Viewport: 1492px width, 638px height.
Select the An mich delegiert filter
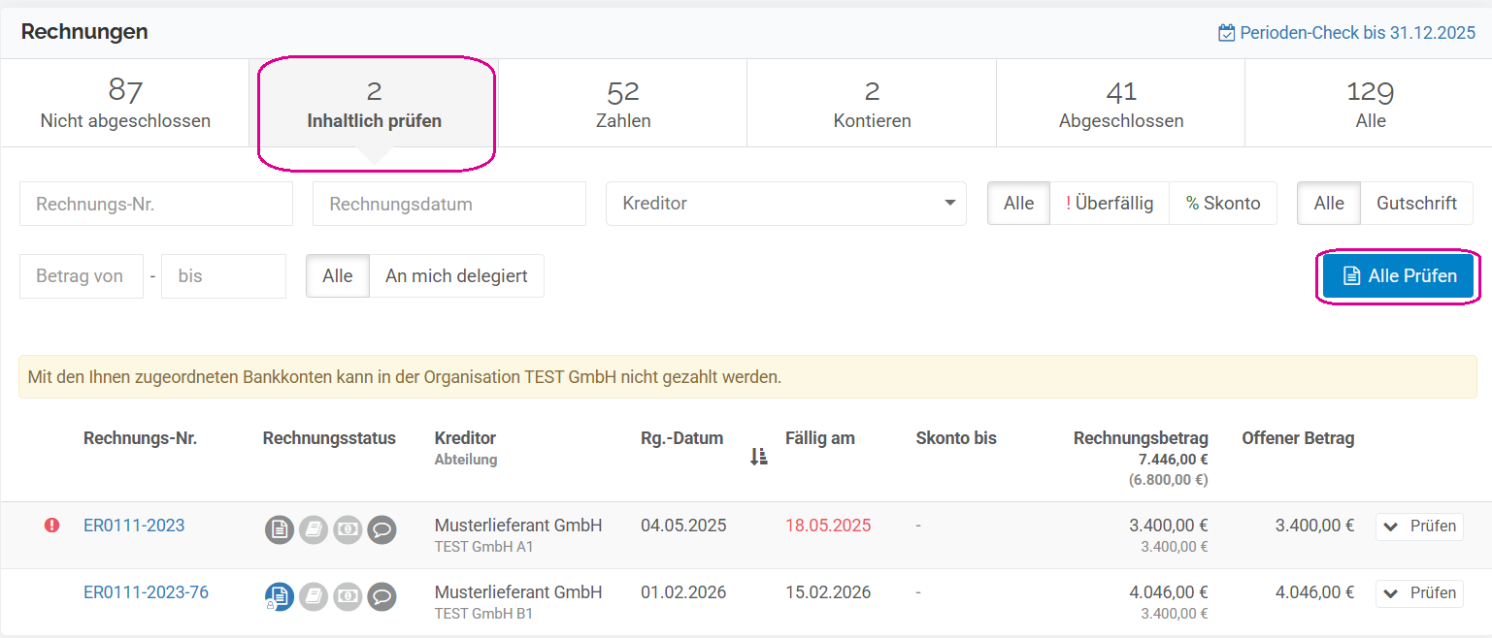click(456, 276)
